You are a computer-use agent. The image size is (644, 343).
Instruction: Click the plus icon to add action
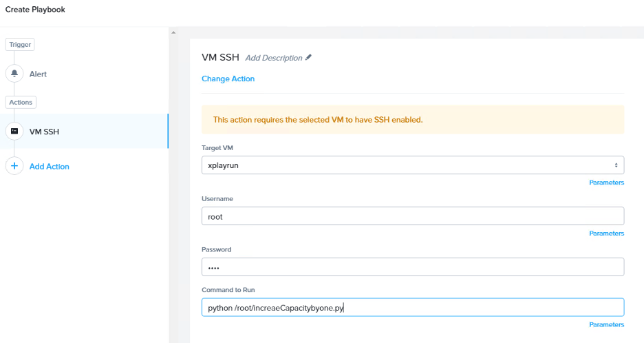pyautogui.click(x=14, y=166)
